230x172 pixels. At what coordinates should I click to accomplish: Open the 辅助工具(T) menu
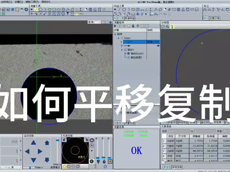(32, 2)
